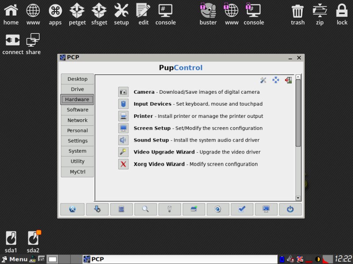Open Screen Setup monitor icon
The image size is (353, 264).
(124, 128)
